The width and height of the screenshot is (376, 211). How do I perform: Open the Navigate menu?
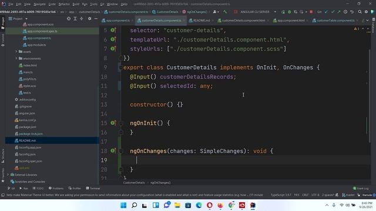[x=39, y=4]
